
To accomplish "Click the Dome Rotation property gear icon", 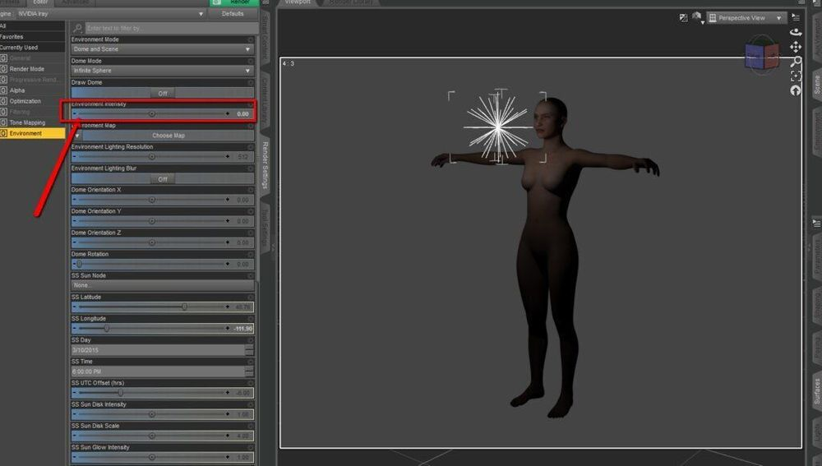I will tap(251, 254).
